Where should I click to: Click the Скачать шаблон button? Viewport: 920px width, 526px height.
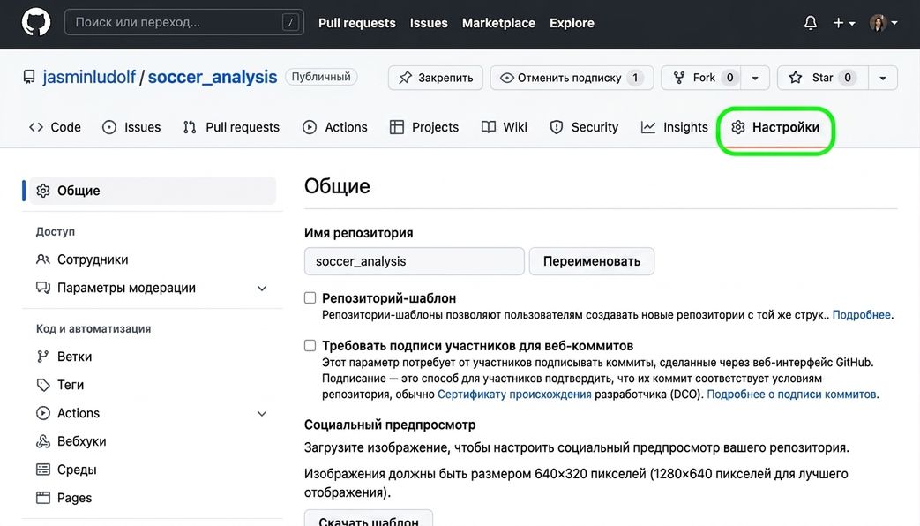point(369,519)
